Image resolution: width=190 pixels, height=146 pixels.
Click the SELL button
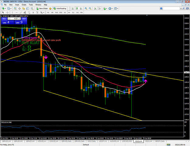[4, 19]
